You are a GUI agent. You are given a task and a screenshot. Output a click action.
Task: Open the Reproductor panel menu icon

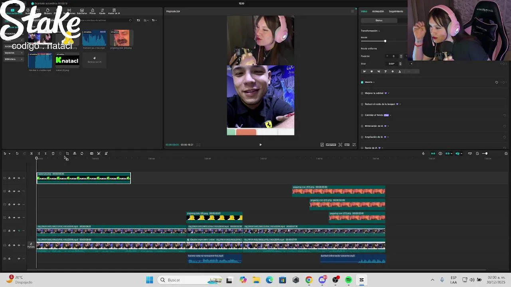[353, 11]
